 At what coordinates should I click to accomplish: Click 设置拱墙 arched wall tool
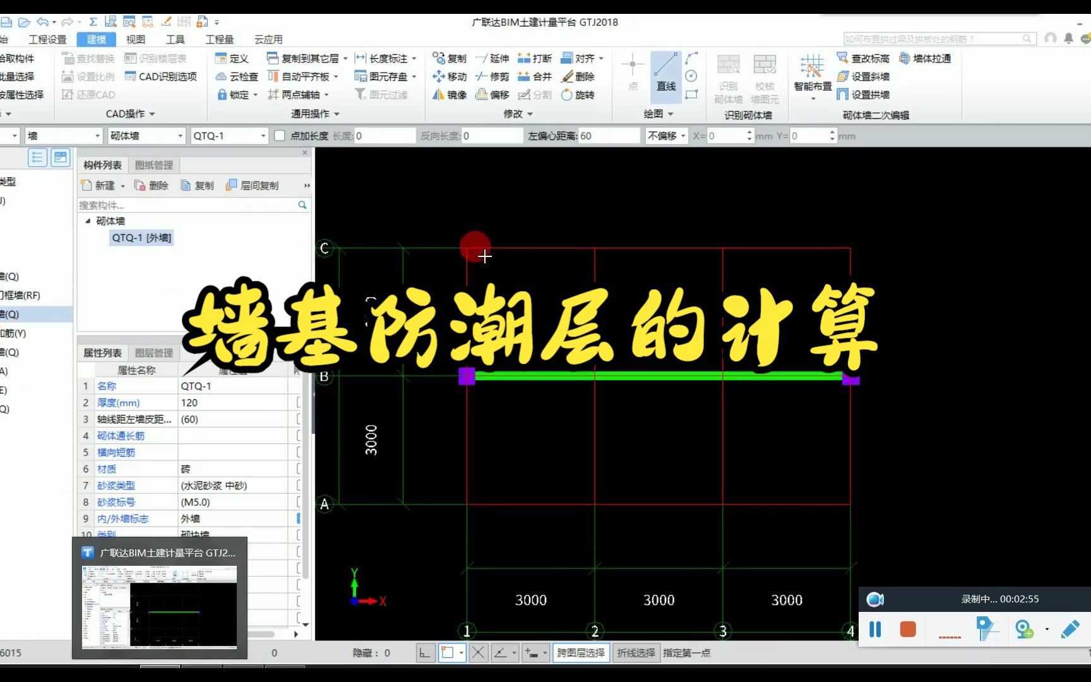[863, 95]
